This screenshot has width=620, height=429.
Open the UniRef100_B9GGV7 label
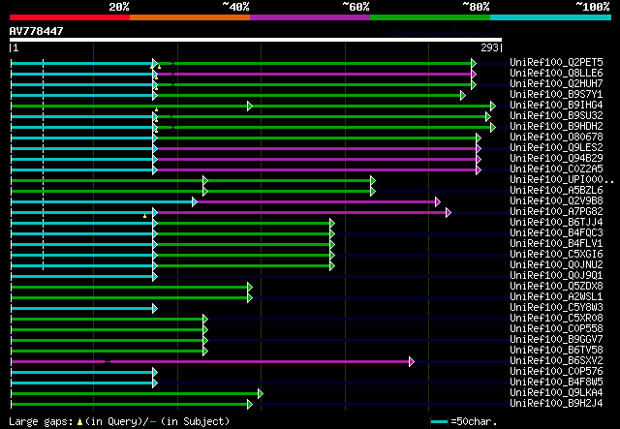pyautogui.click(x=556, y=340)
